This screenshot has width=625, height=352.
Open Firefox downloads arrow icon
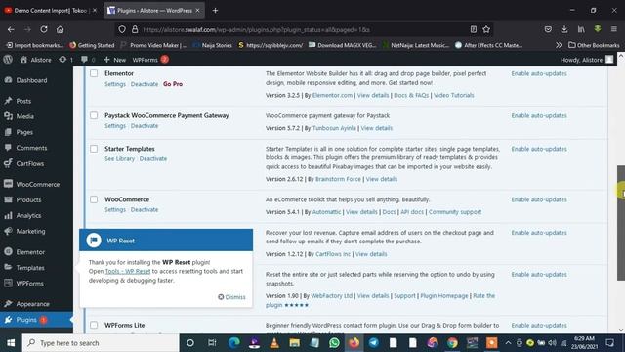[x=564, y=29]
